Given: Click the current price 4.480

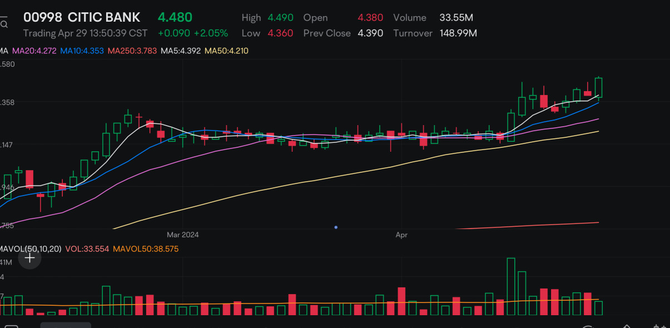Looking at the screenshot, I should click(175, 17).
